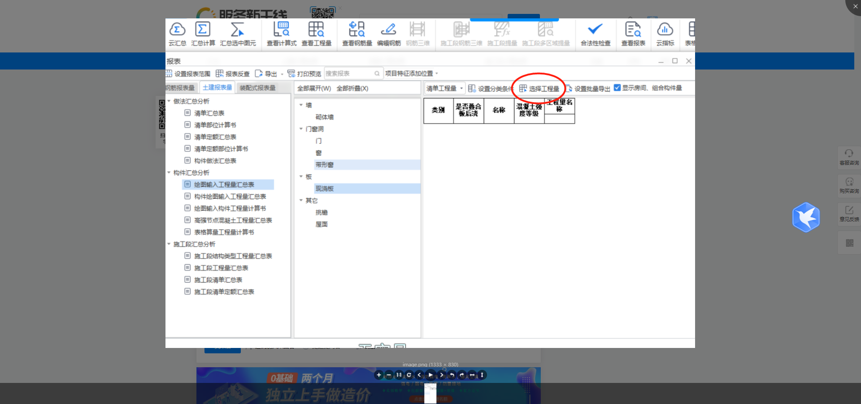Open 意见反馈 from right sidebar

tap(849, 213)
